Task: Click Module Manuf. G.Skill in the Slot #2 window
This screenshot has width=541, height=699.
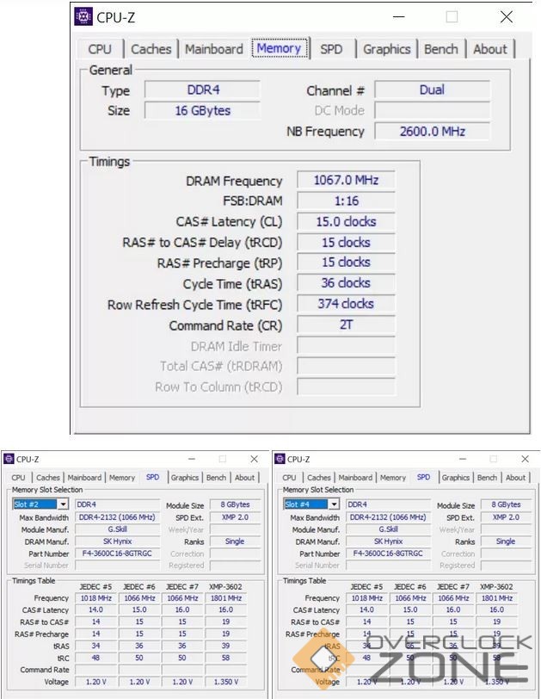Action: tap(117, 529)
